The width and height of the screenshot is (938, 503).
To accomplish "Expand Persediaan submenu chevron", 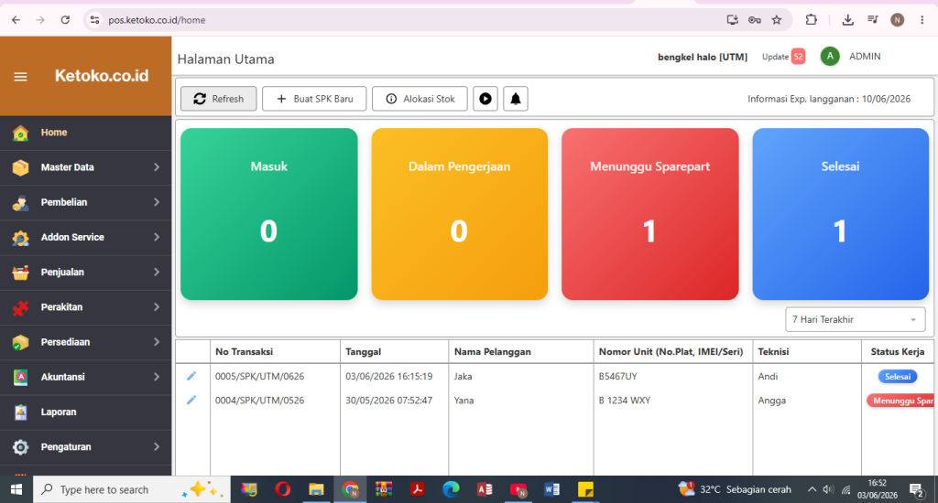I will (x=157, y=342).
